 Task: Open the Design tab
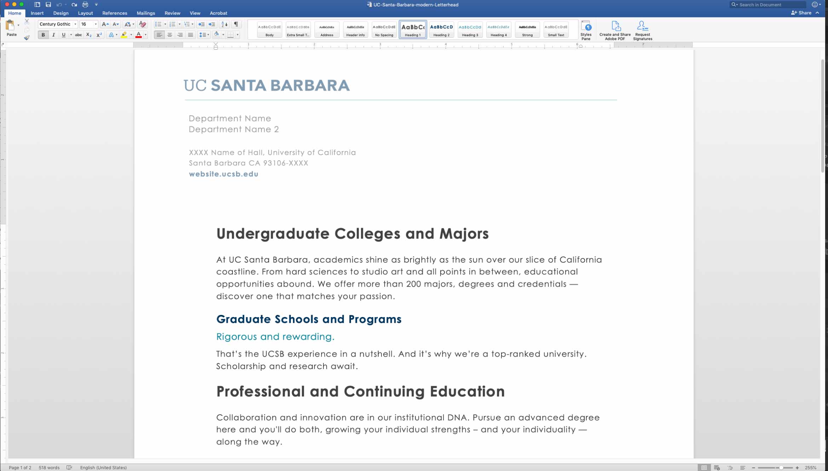[x=61, y=13]
